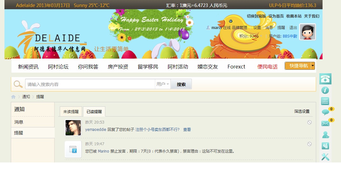Click the home icon in breadcrumb

tap(13, 97)
